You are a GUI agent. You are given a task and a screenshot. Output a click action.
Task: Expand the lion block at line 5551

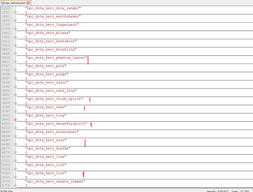15,177
